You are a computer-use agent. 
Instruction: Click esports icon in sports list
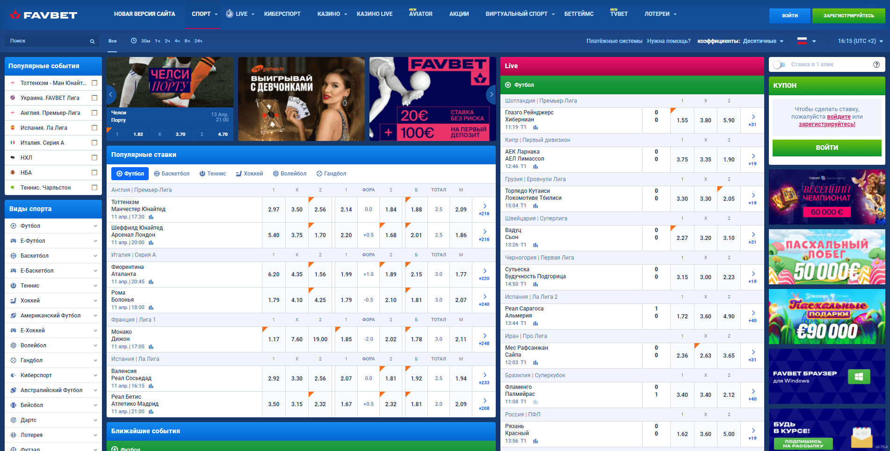tap(13, 375)
